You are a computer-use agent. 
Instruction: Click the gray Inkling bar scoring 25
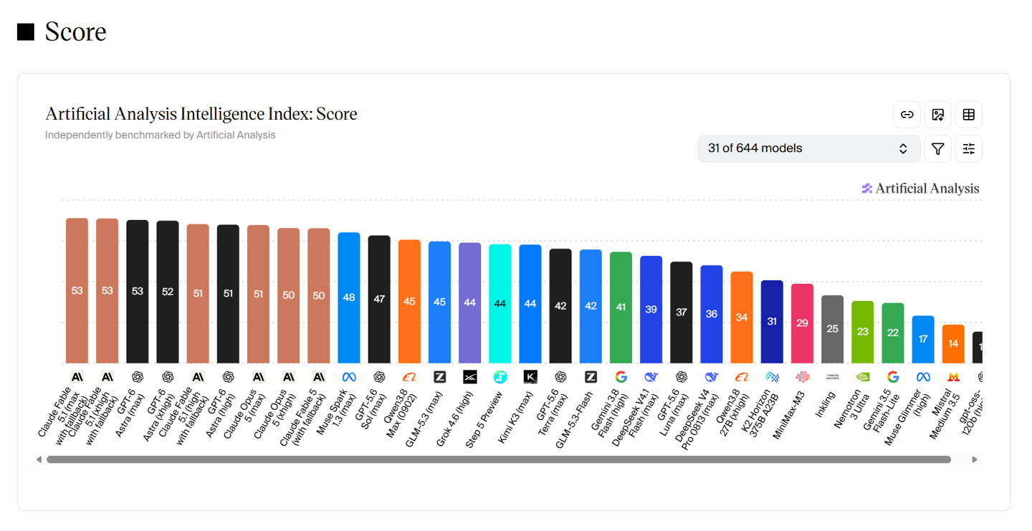click(x=832, y=330)
